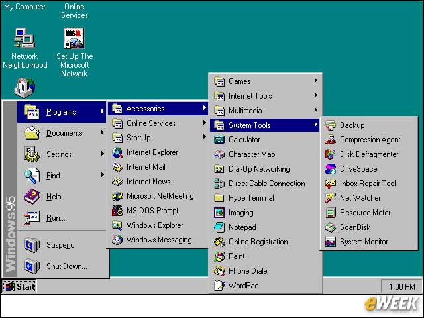The image size is (424, 318).
Task: Expand the Internet Tools submenu arrow
Action: click(315, 95)
